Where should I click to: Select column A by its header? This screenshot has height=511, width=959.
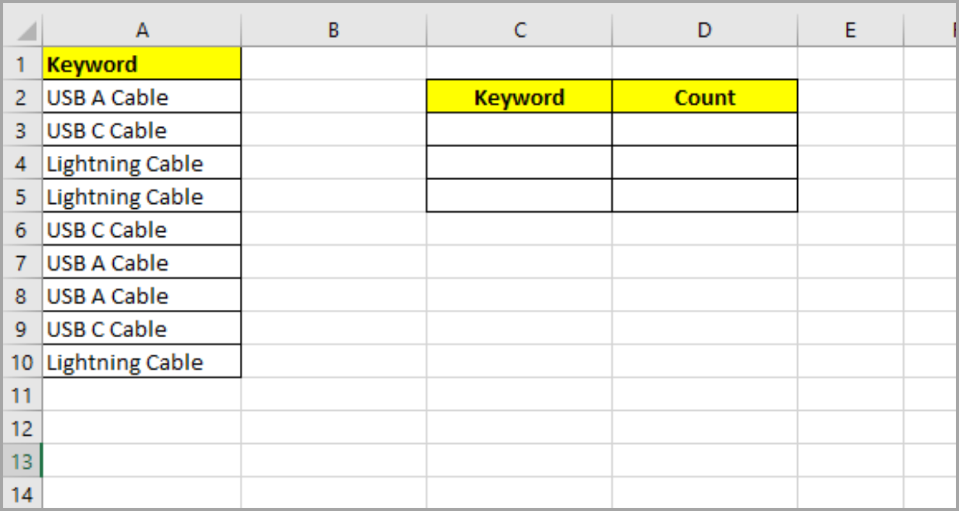click(x=141, y=29)
